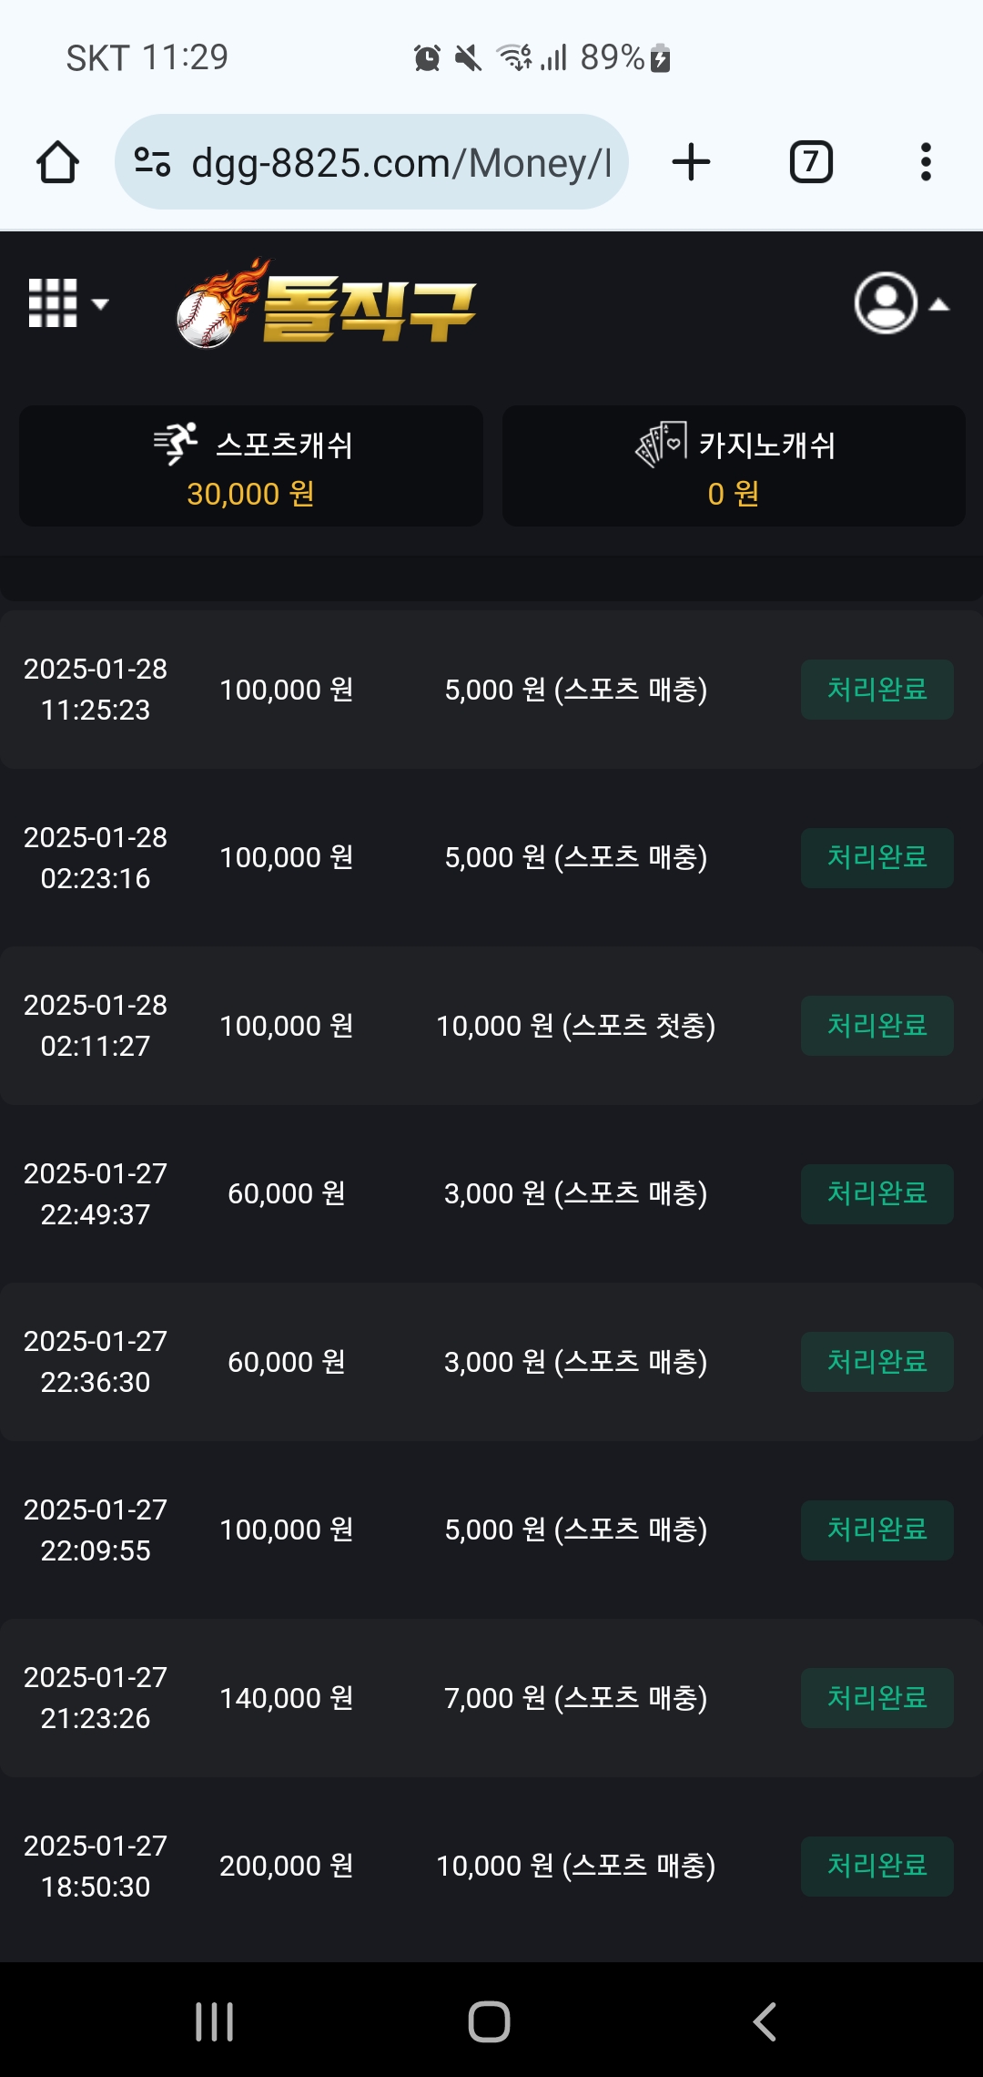
Task: Tap the browser home icon
Action: pyautogui.click(x=57, y=162)
